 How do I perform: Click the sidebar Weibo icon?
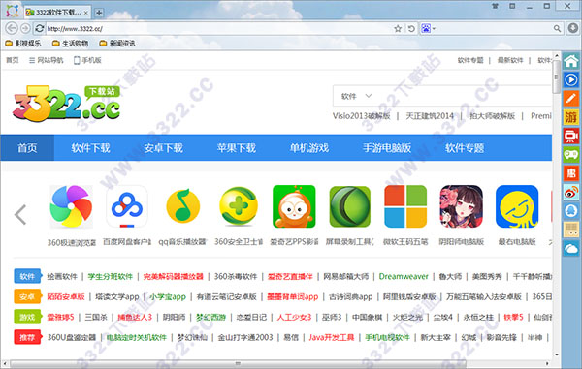tap(571, 192)
